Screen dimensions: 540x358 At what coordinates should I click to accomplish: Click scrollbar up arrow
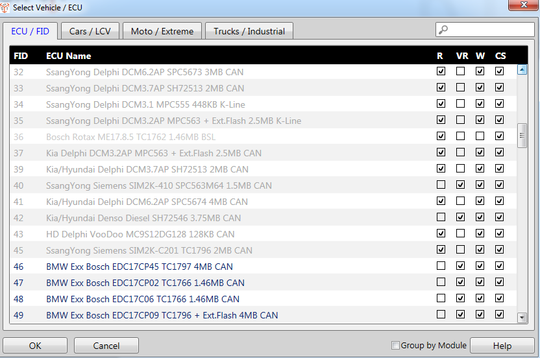pyautogui.click(x=522, y=70)
